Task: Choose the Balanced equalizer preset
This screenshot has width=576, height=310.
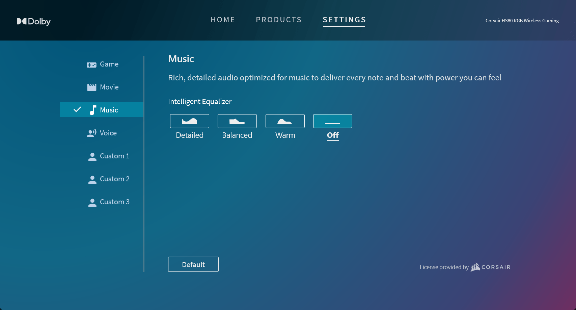Action: [237, 121]
